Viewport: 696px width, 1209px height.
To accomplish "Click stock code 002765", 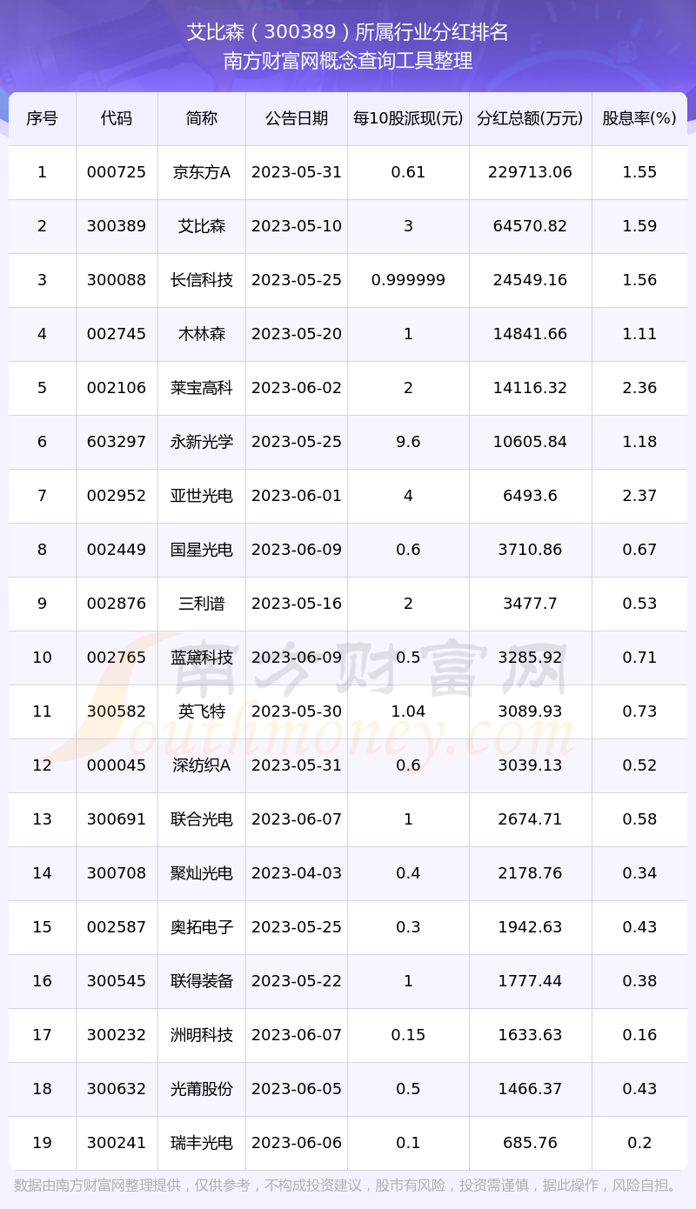I will (117, 658).
